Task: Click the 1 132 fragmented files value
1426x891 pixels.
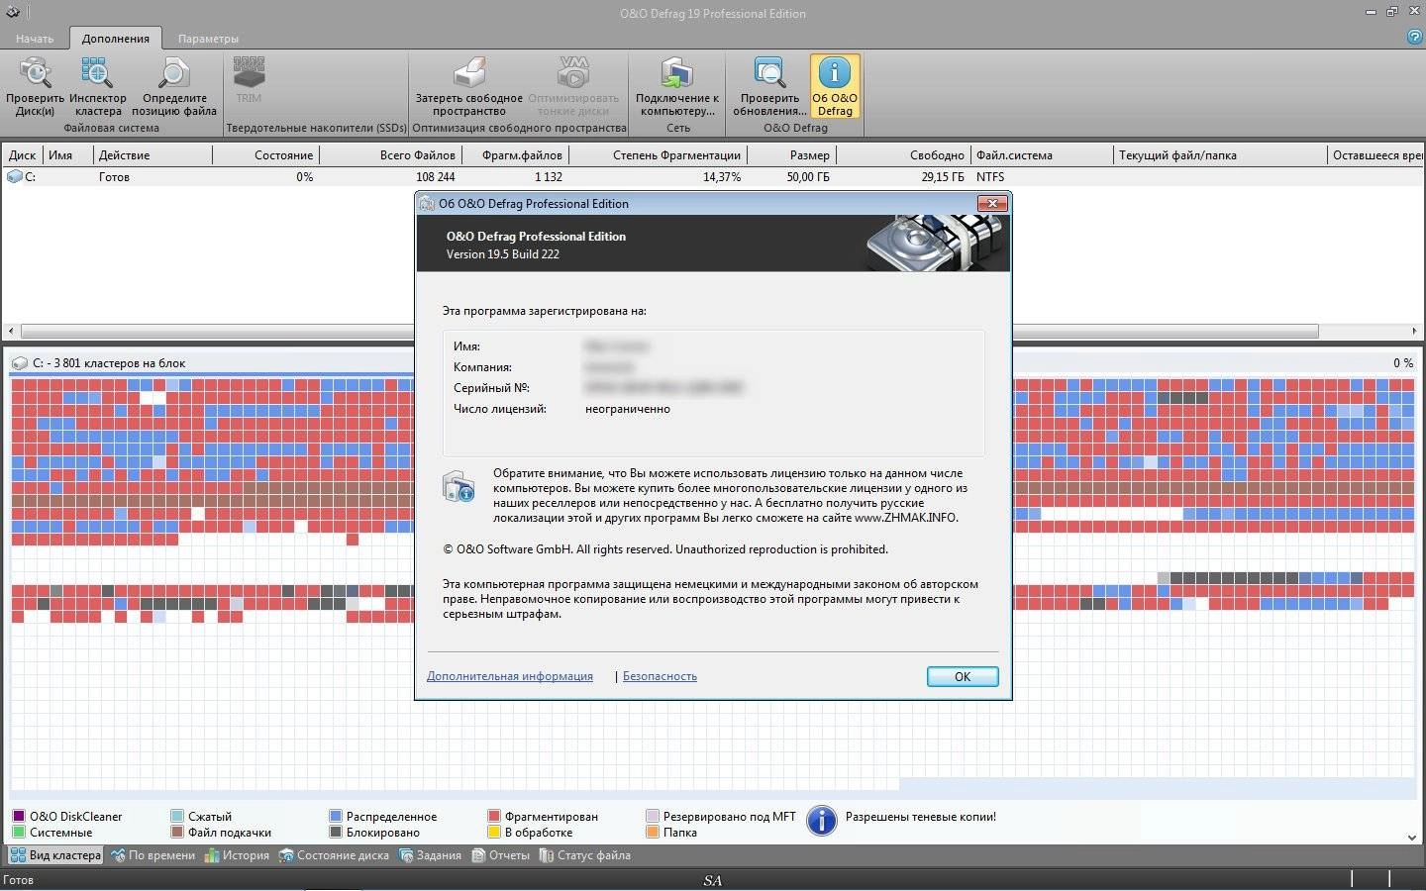Action: [549, 177]
